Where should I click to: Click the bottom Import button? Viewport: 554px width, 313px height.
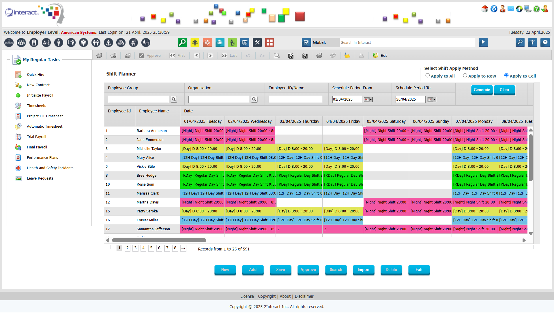[363, 270]
